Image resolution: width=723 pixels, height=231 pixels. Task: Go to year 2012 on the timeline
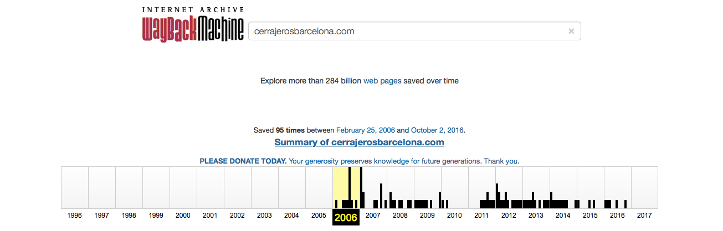[x=509, y=216]
